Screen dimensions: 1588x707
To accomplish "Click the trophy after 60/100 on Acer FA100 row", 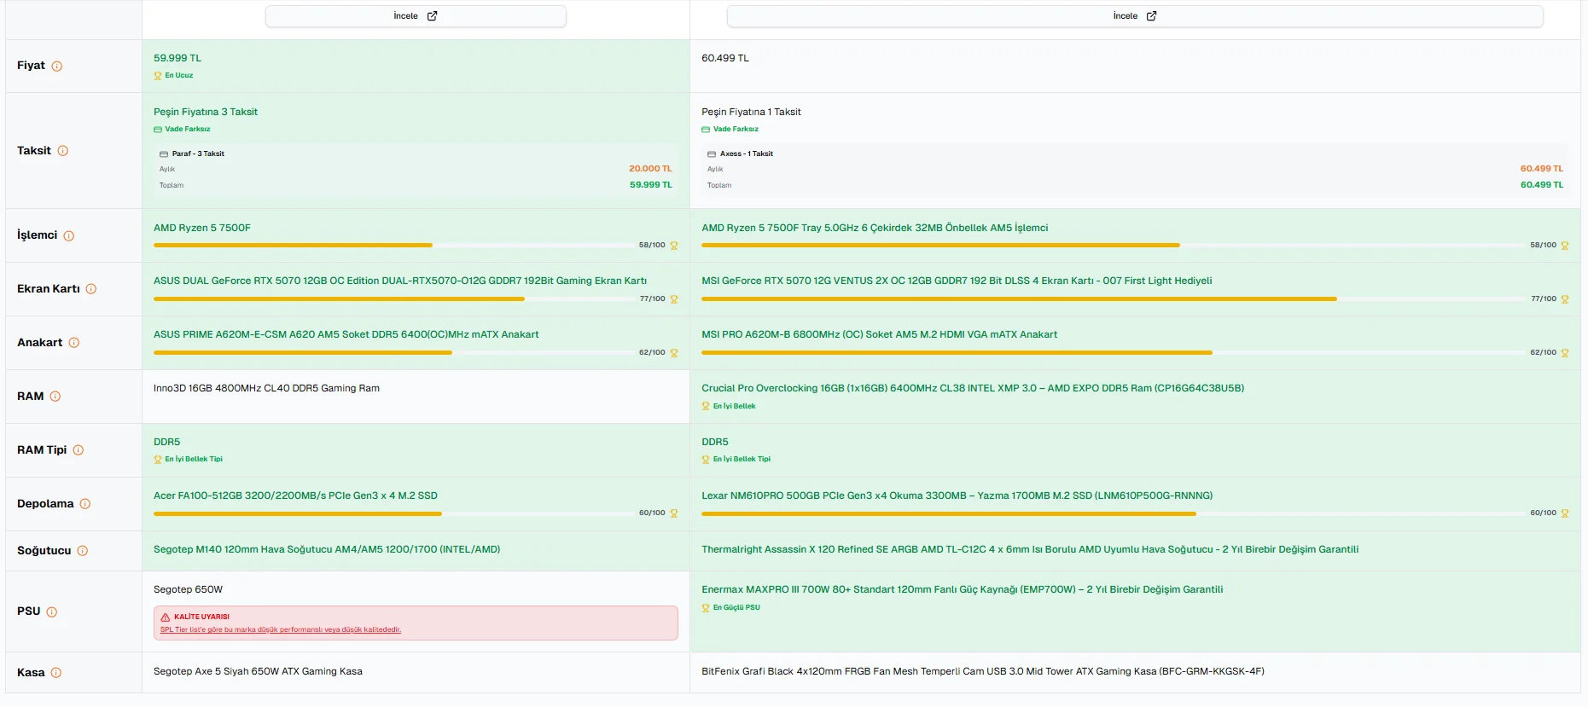I will [x=674, y=513].
